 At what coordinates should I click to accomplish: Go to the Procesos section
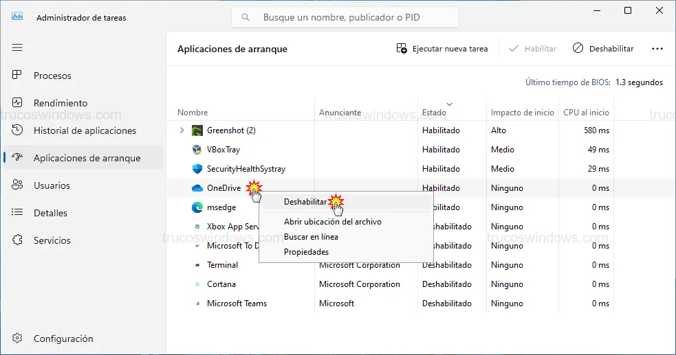pyautogui.click(x=52, y=76)
